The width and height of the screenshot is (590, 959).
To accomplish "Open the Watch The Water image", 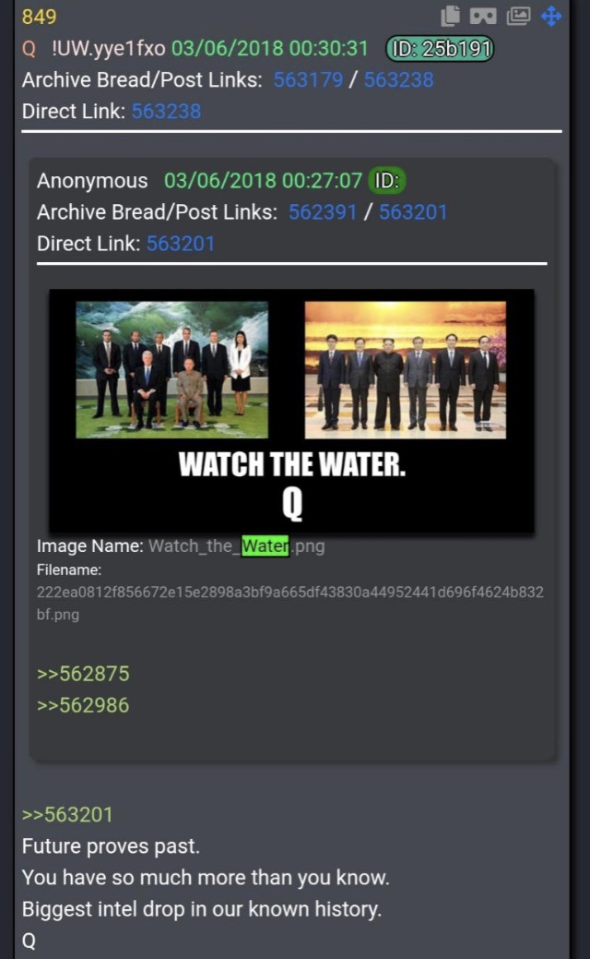I will point(291,411).
